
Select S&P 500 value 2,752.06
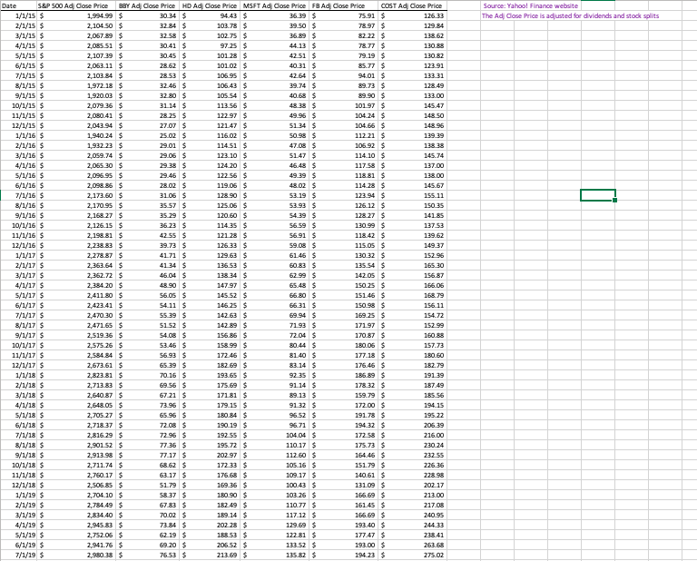(x=76, y=535)
